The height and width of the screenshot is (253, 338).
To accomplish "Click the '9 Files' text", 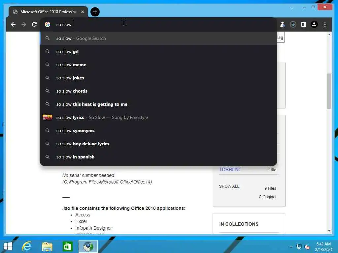I will pos(270,188).
